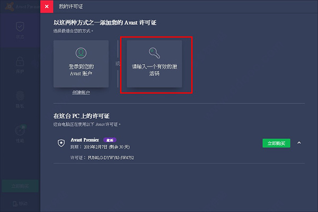
Task: Click the dimmed 立即购买 button in sidebar
Action: pos(20,186)
